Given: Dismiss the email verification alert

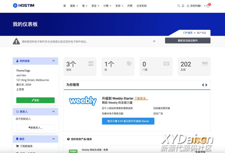Looking at the screenshot, I should coord(154,41).
